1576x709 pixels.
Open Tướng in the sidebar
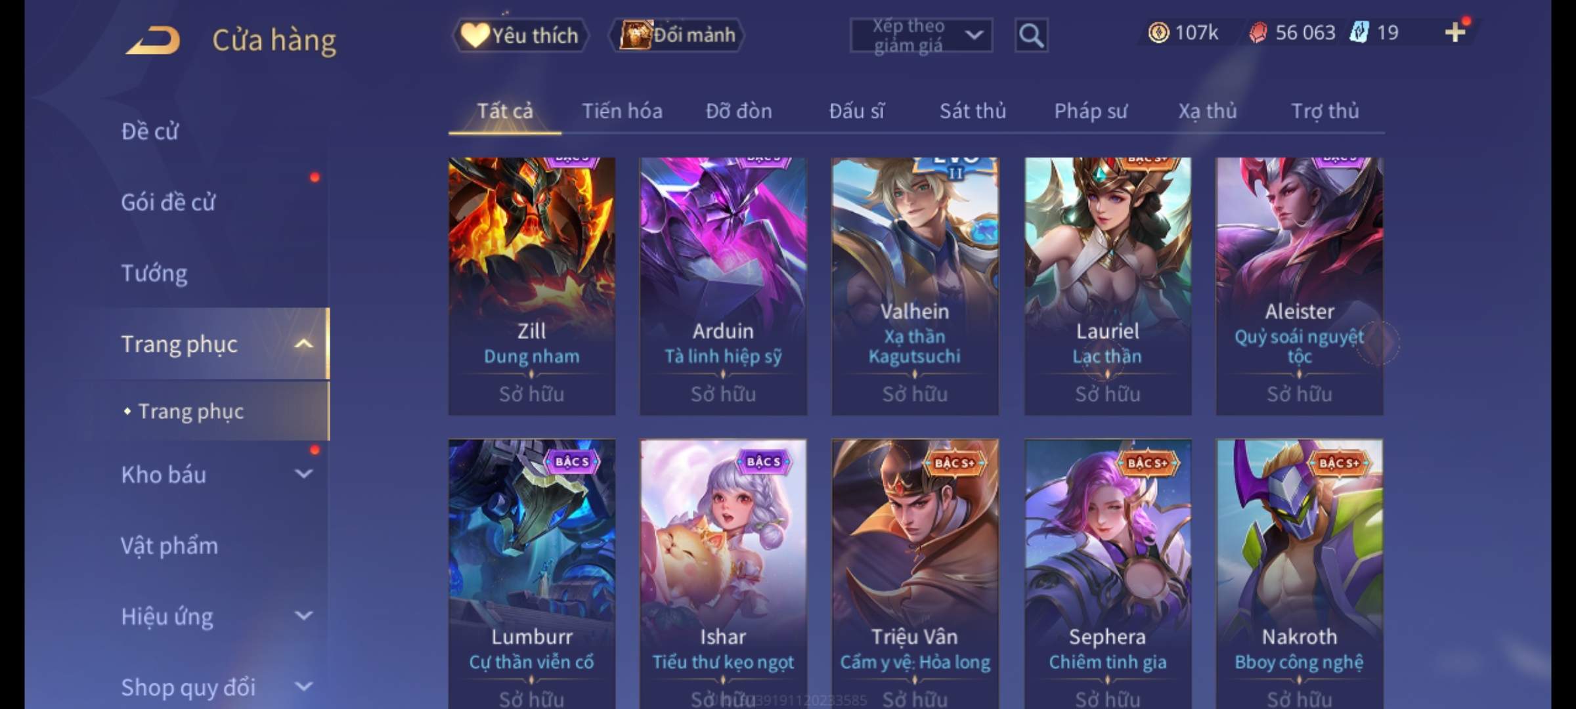pos(154,273)
